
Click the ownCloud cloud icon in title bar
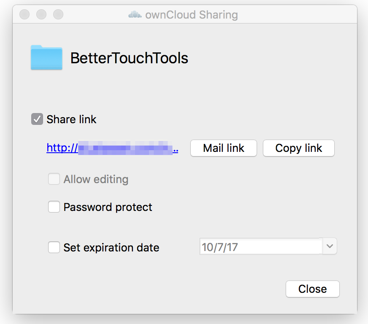pos(135,14)
